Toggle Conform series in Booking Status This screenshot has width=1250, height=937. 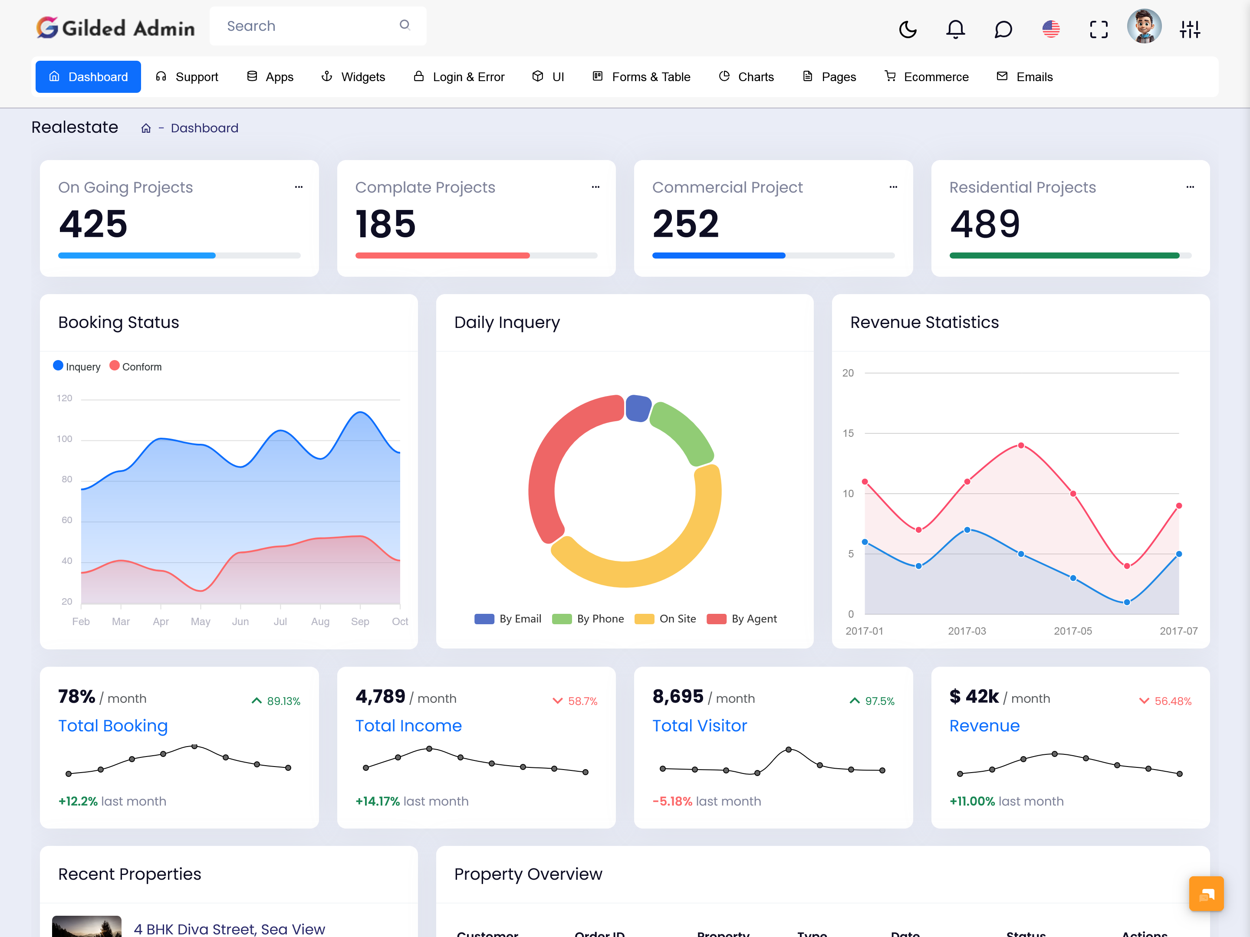click(x=135, y=367)
